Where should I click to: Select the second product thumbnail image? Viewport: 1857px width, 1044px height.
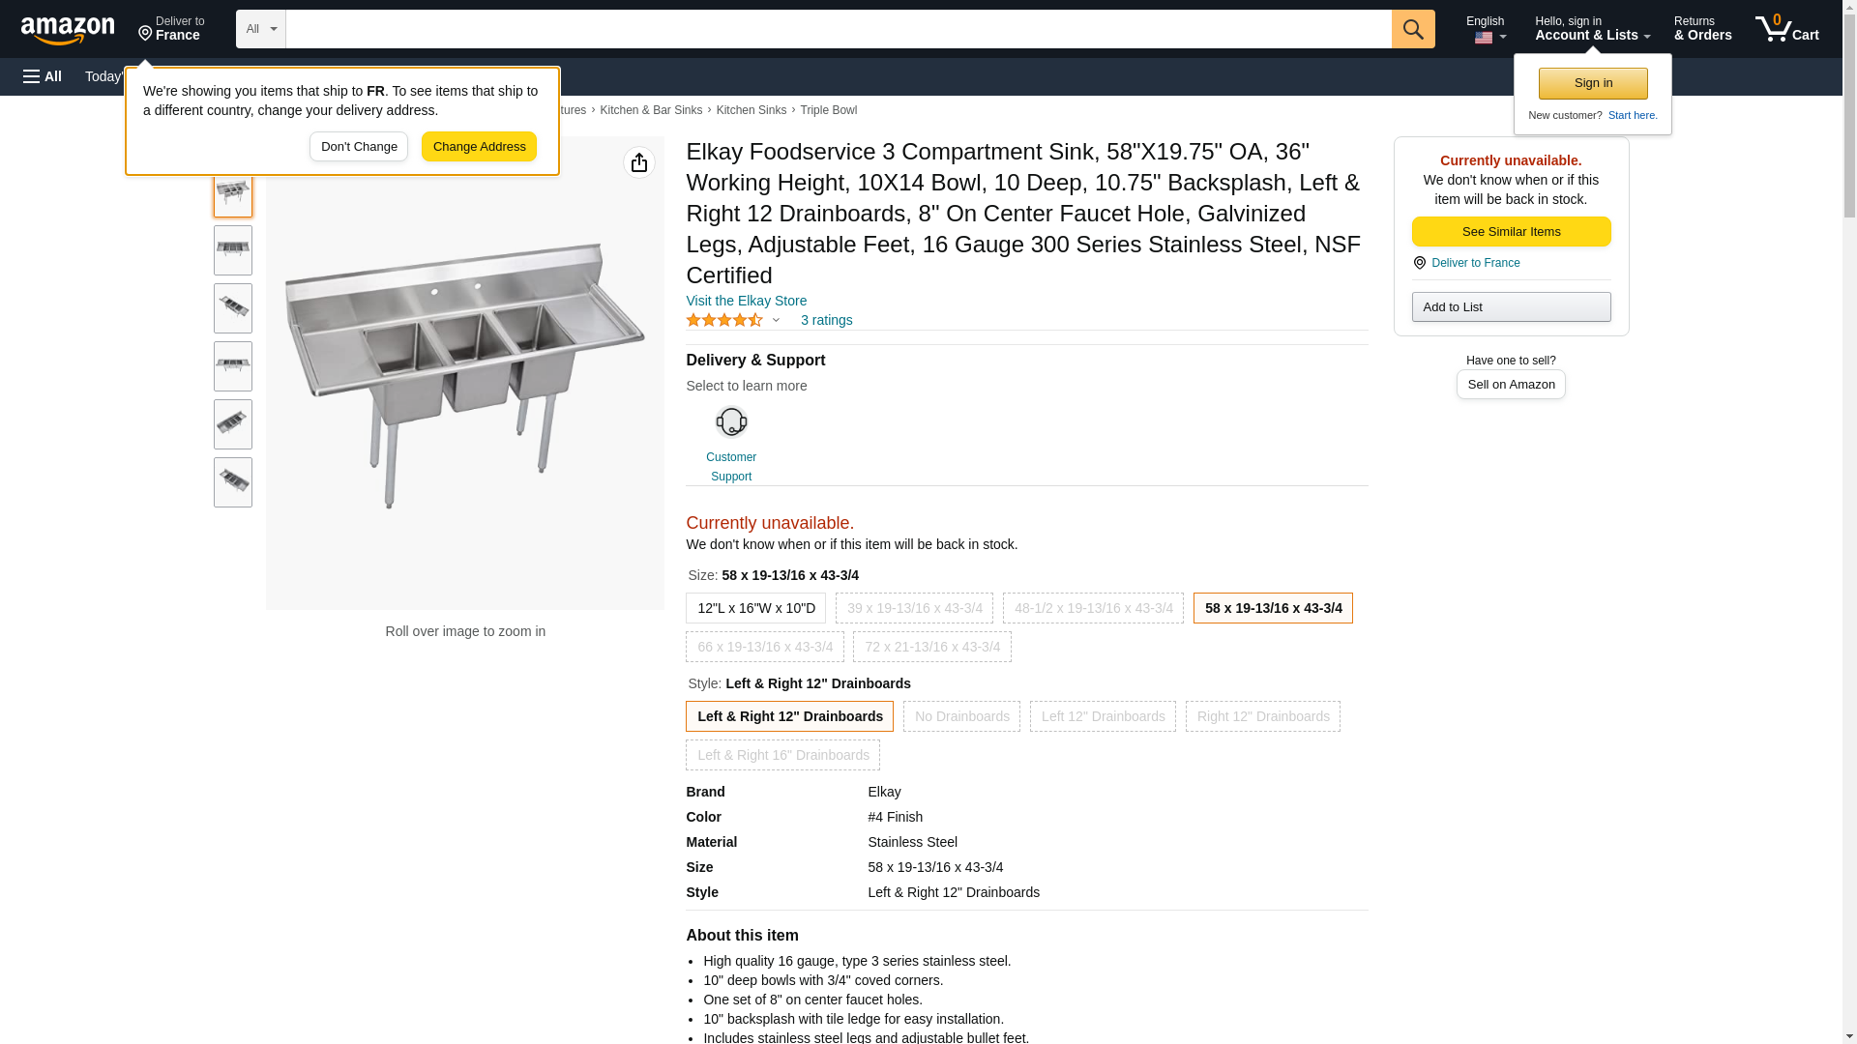point(233,250)
